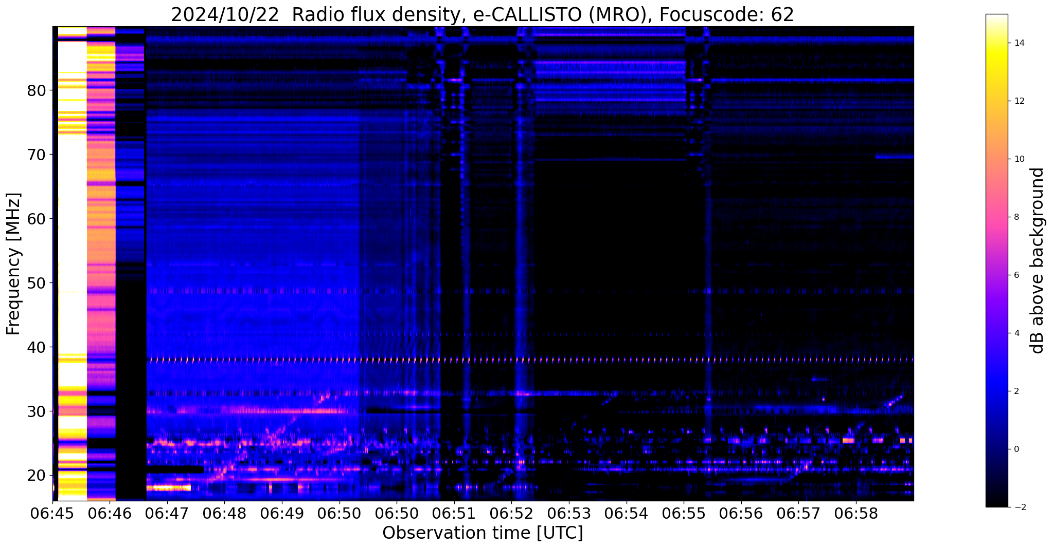This screenshot has height=548, width=1053.
Task: Click the colorbar tick label 10
Action: click(x=1019, y=159)
